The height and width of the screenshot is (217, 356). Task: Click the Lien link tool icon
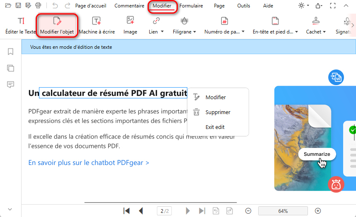point(156,21)
